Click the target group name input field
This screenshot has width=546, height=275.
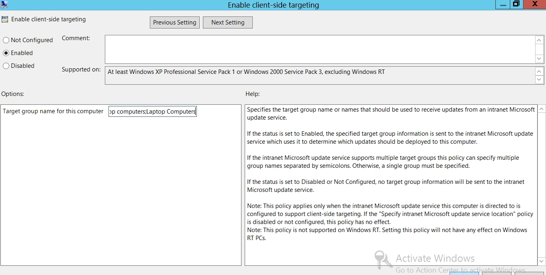click(x=152, y=112)
